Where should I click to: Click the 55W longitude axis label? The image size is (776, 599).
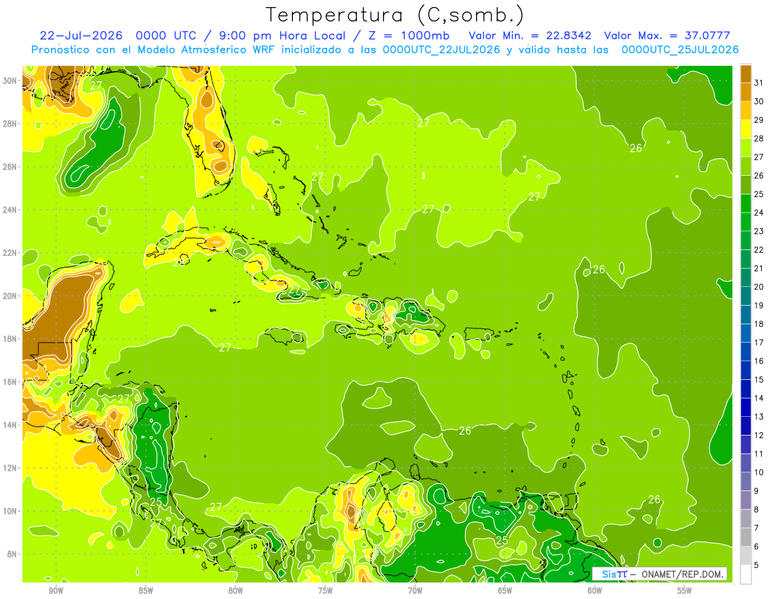pos(685,591)
